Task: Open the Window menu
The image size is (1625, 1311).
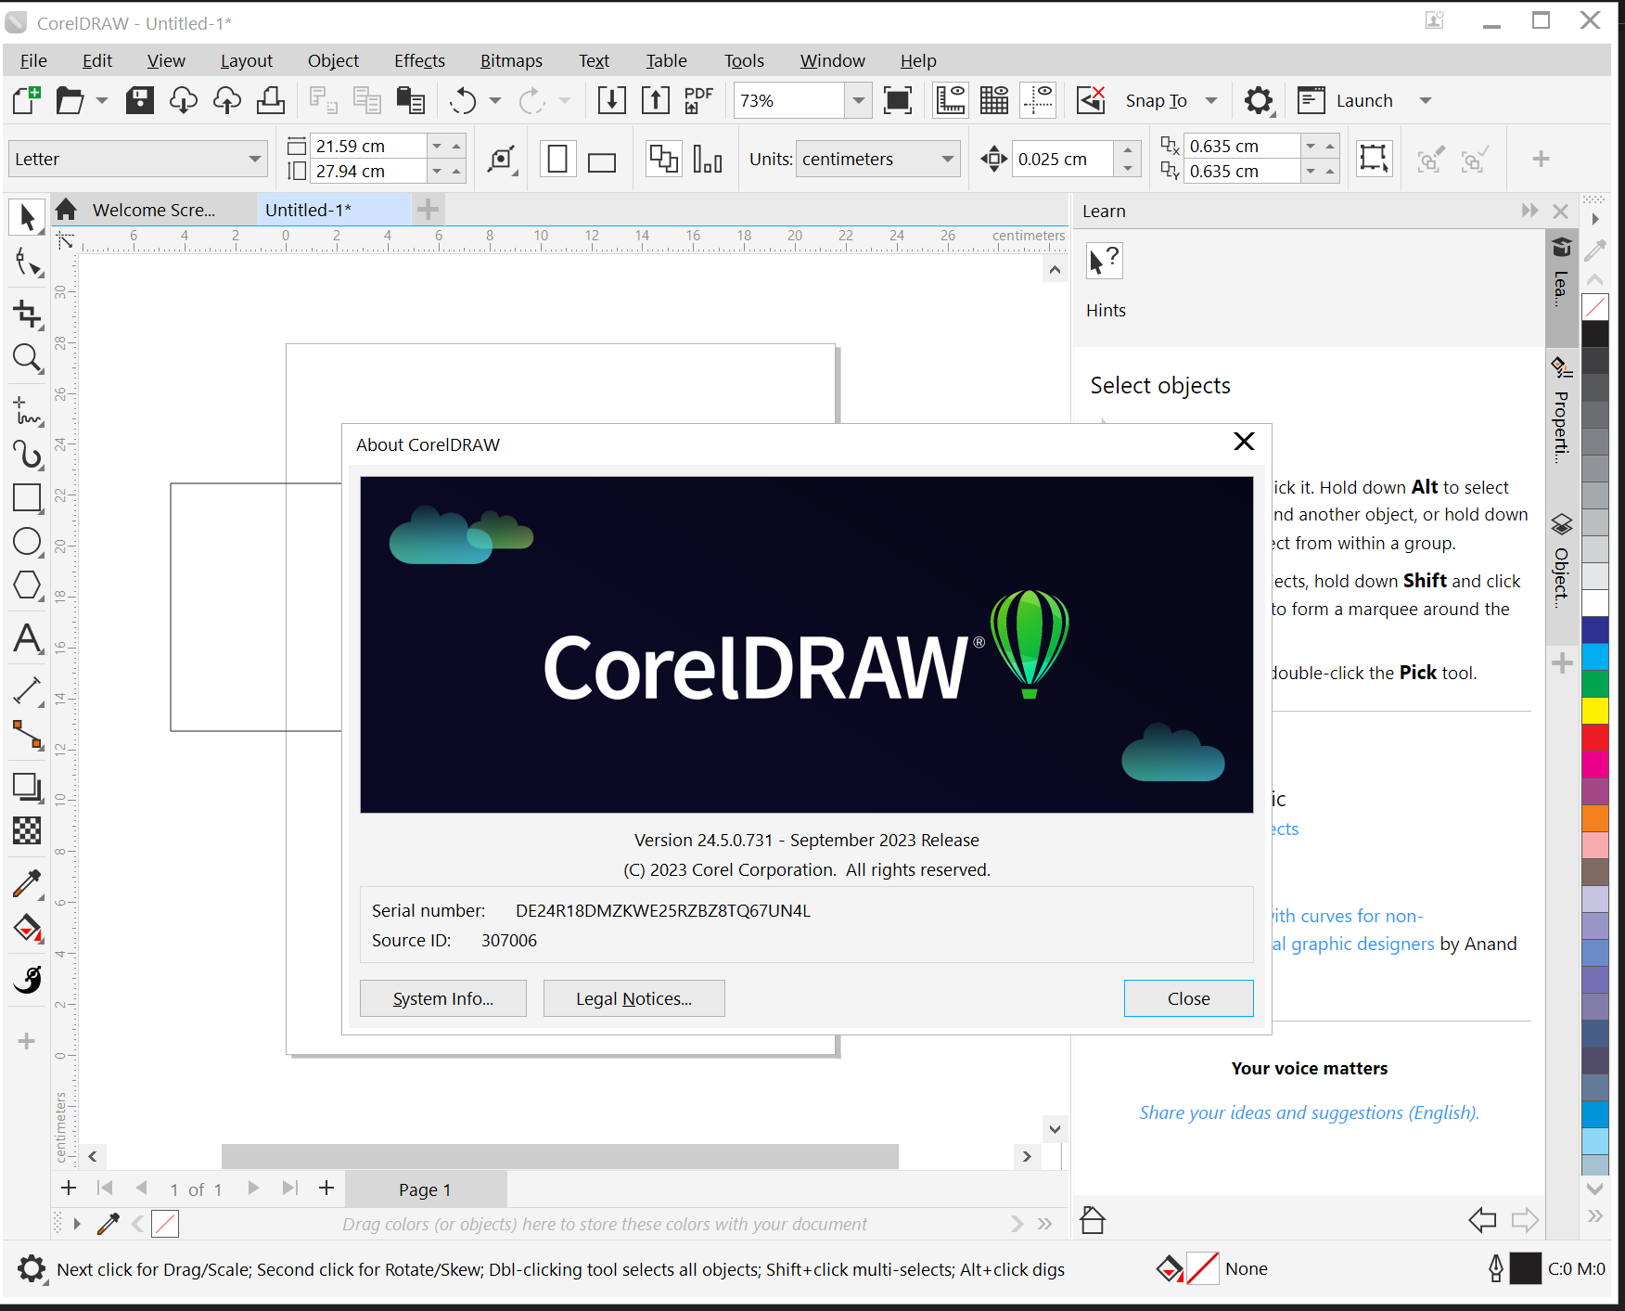Action: point(832,60)
